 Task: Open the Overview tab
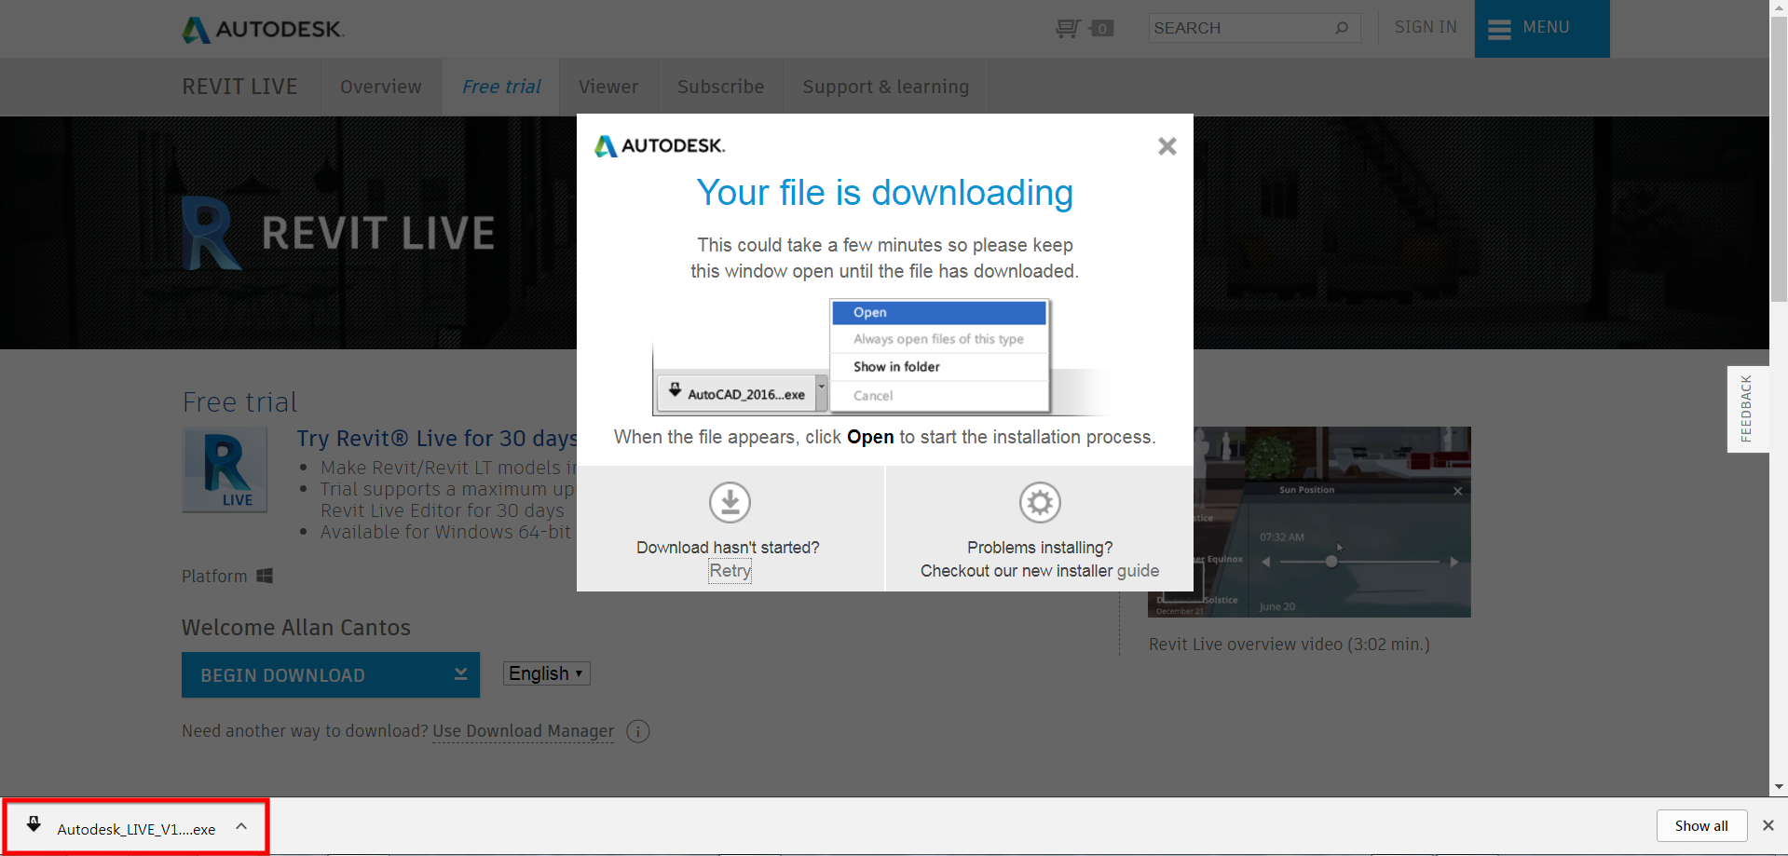click(381, 87)
